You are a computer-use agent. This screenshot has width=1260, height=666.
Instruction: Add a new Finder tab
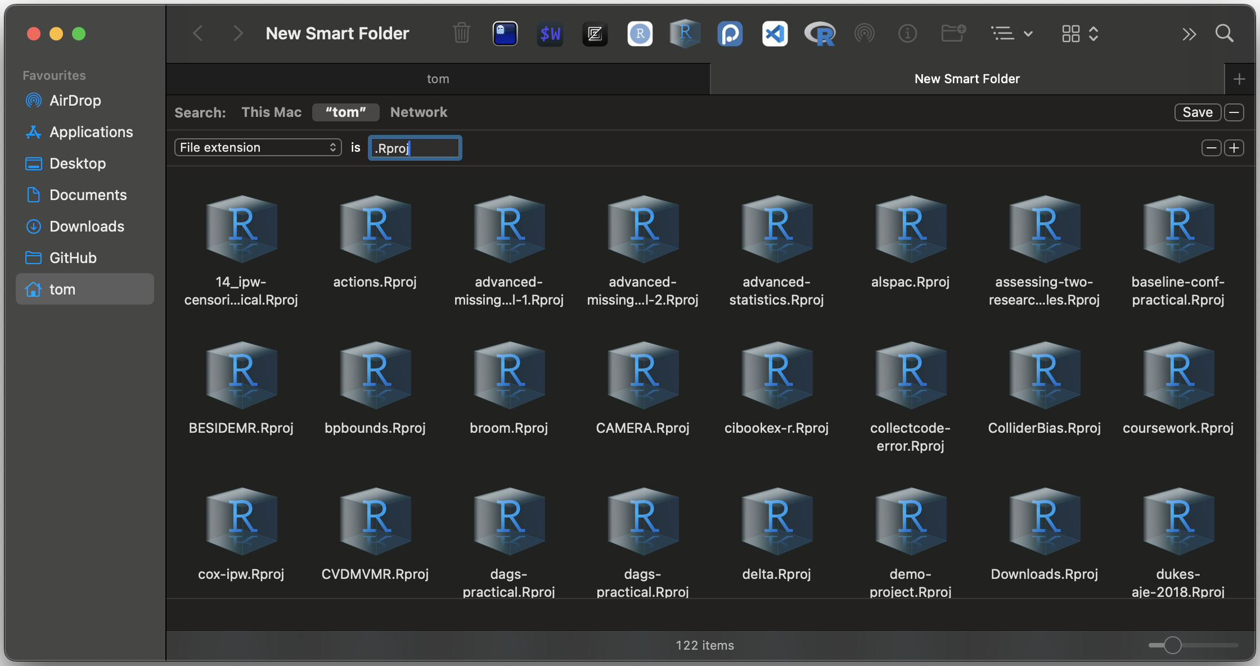coord(1239,79)
